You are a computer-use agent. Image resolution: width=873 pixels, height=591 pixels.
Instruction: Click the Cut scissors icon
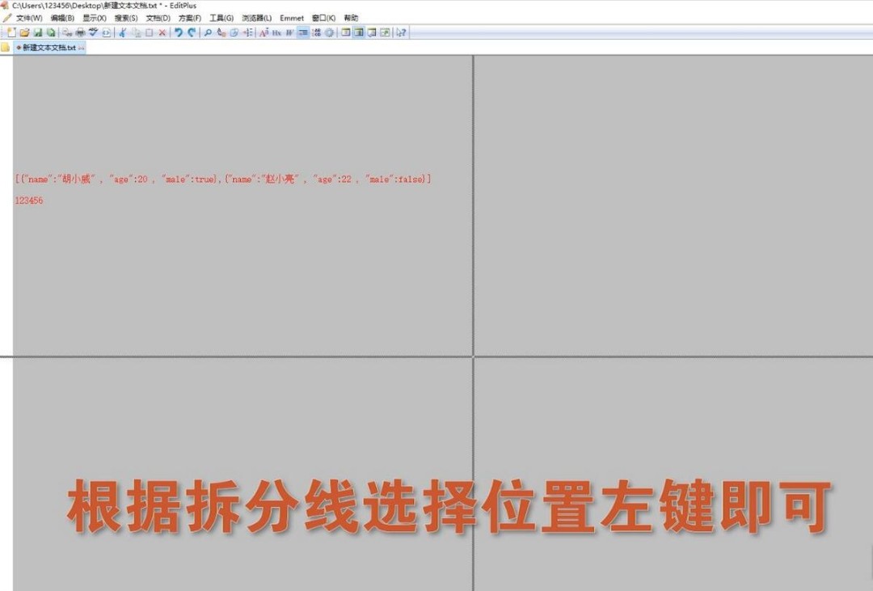tap(121, 32)
